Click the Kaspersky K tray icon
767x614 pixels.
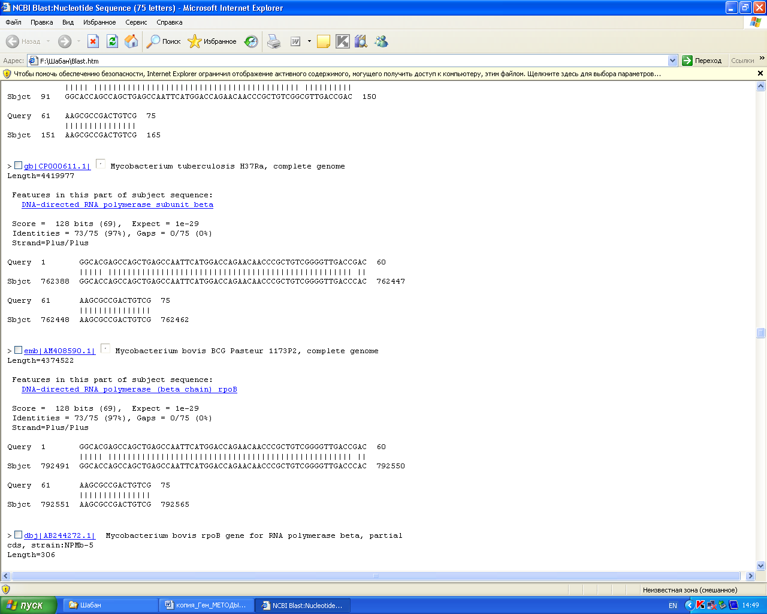pos(700,605)
